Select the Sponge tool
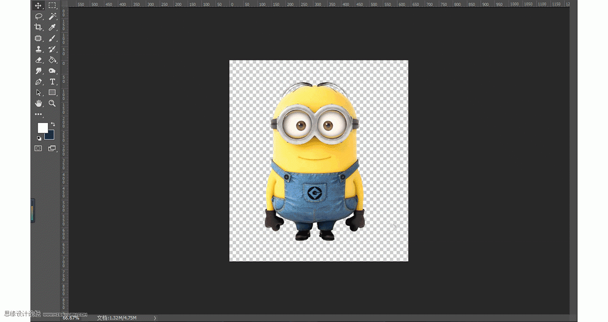 (x=52, y=71)
